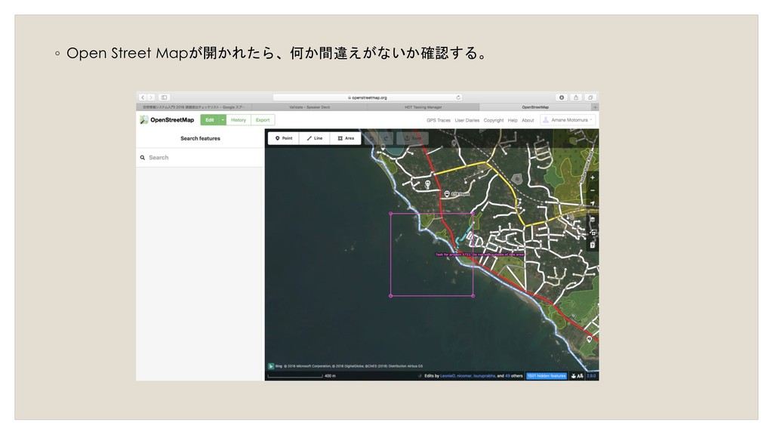Screen dimensions: 773x435
Task: Open the editor help panel
Action: (593, 245)
